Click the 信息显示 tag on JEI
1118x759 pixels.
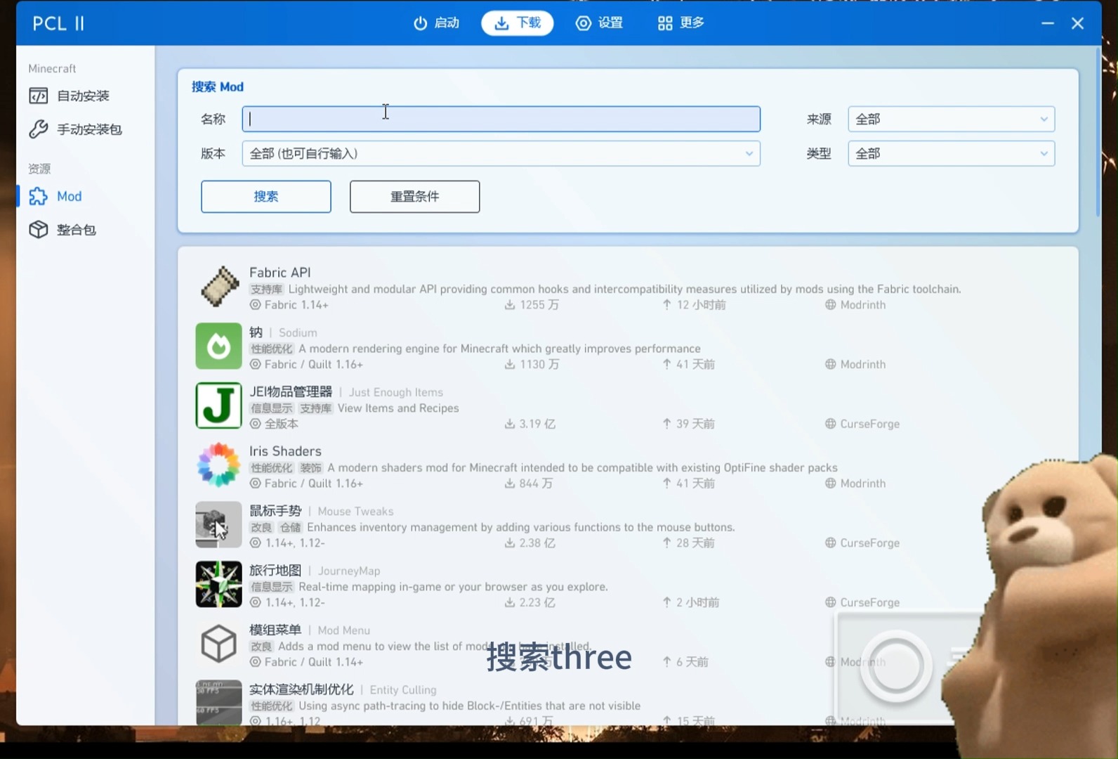click(272, 408)
